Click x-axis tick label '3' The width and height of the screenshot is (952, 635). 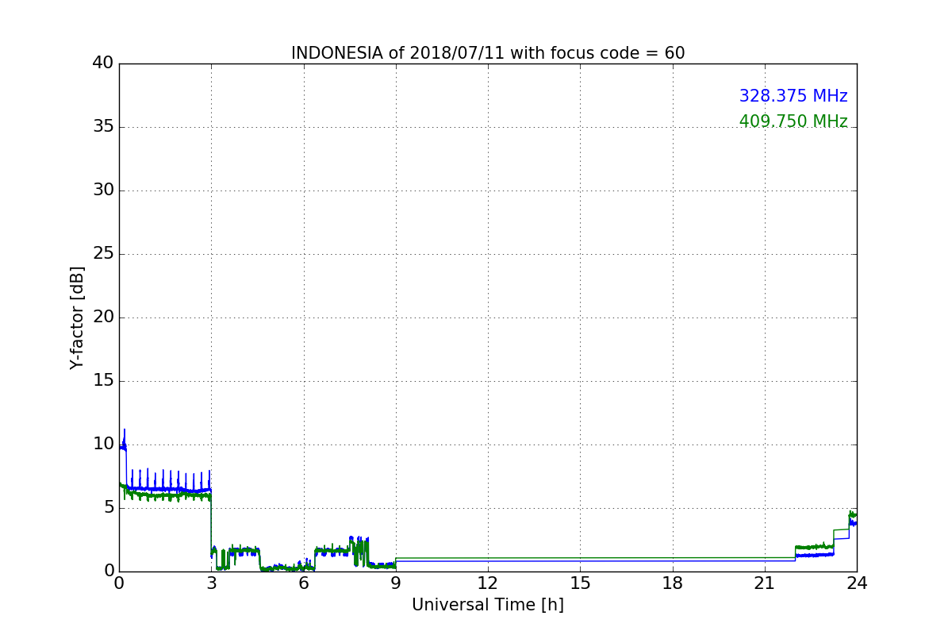tap(211, 583)
